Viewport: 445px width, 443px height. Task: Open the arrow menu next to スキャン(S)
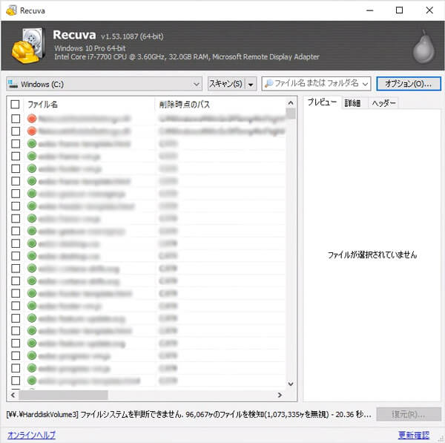coord(251,84)
